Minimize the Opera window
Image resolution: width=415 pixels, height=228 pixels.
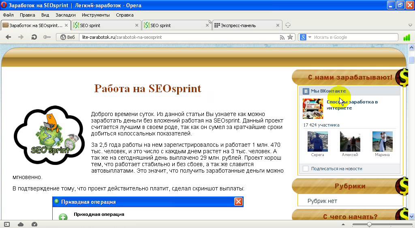coord(391,5)
